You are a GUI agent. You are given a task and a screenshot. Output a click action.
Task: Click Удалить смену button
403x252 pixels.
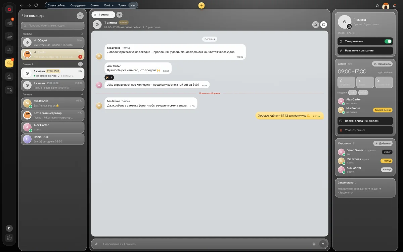click(x=365, y=130)
